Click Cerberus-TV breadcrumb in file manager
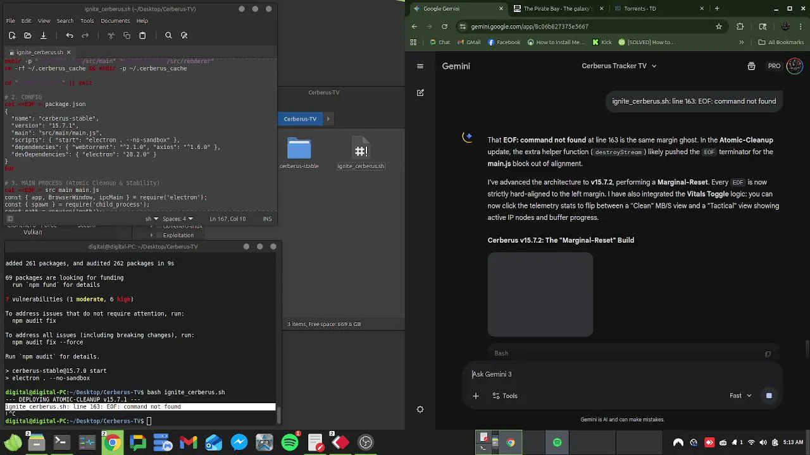Viewport: 810px width, 455px height. pyautogui.click(x=300, y=119)
